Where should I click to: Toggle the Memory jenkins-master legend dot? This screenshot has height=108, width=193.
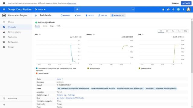pos(88,68)
